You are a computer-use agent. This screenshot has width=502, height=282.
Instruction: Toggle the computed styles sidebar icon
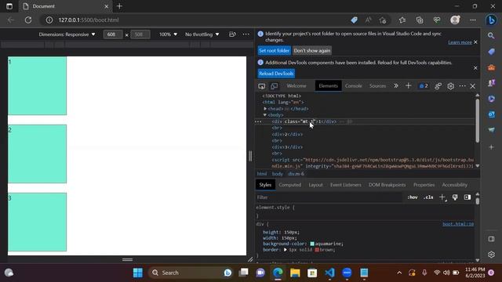coord(467,197)
